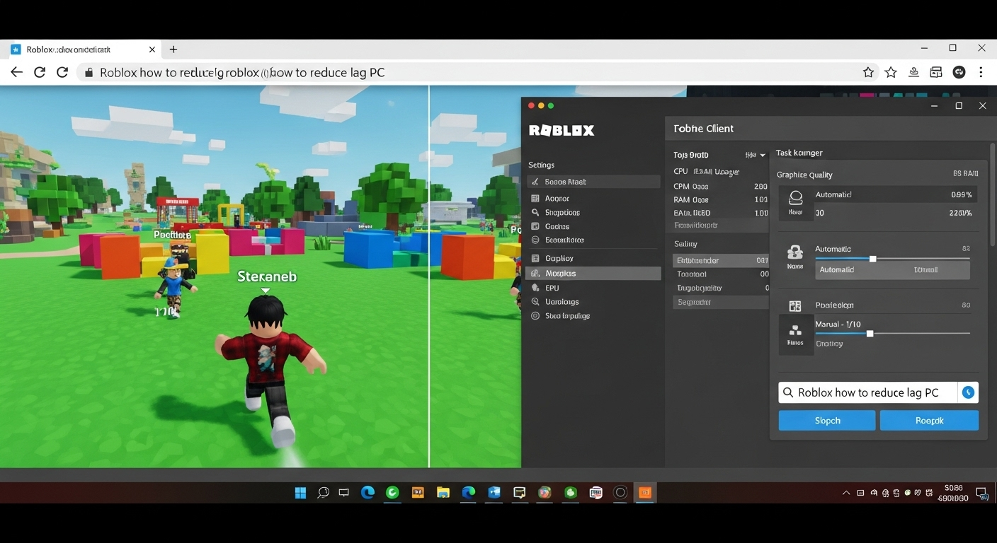
Task: Click the Games gamepad icon in the sidebar
Action: tap(536, 226)
